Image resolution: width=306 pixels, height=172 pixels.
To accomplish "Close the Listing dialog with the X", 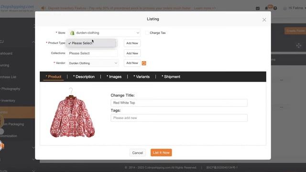I will point(264,20).
